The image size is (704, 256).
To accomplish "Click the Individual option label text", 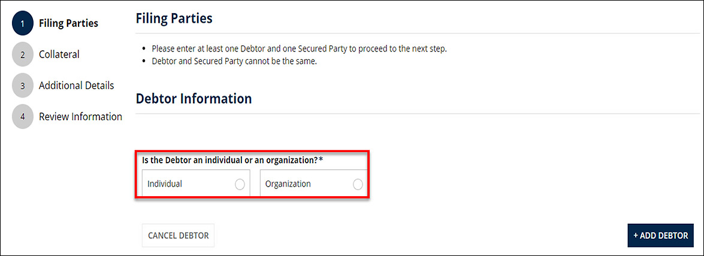I will tap(165, 184).
